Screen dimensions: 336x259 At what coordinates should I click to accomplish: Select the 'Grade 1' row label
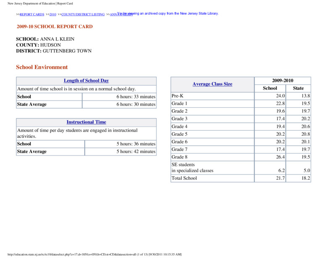point(179,104)
